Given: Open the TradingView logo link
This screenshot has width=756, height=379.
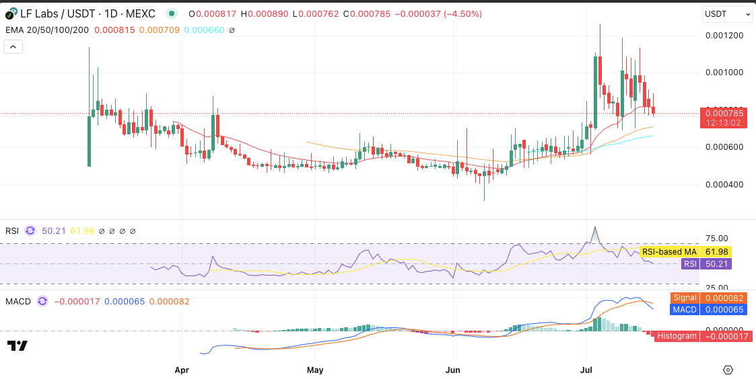Looking at the screenshot, I should 18,346.
